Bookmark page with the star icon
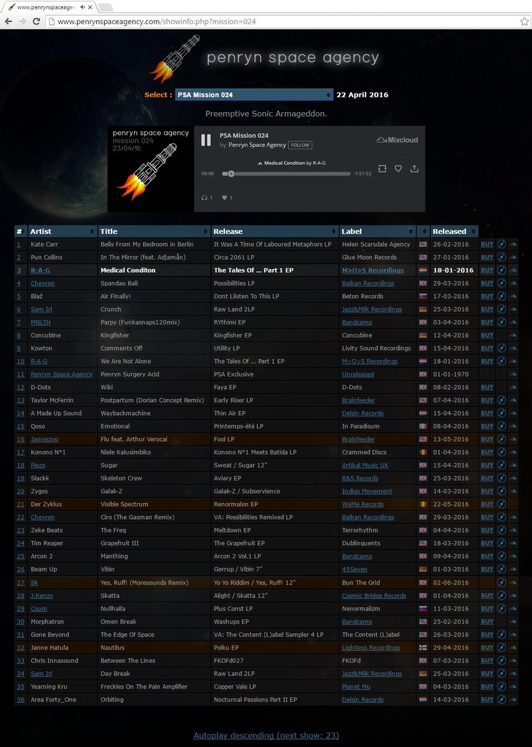 click(525, 21)
